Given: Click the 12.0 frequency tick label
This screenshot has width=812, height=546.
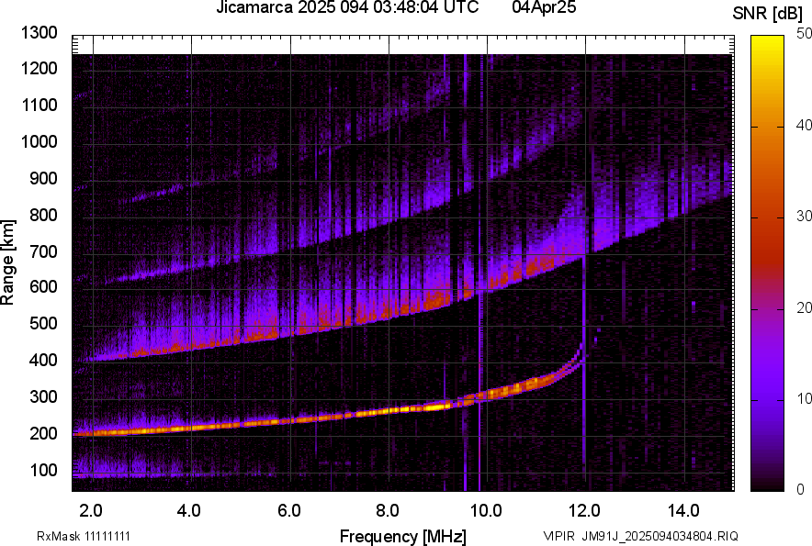Looking at the screenshot, I should [x=584, y=511].
